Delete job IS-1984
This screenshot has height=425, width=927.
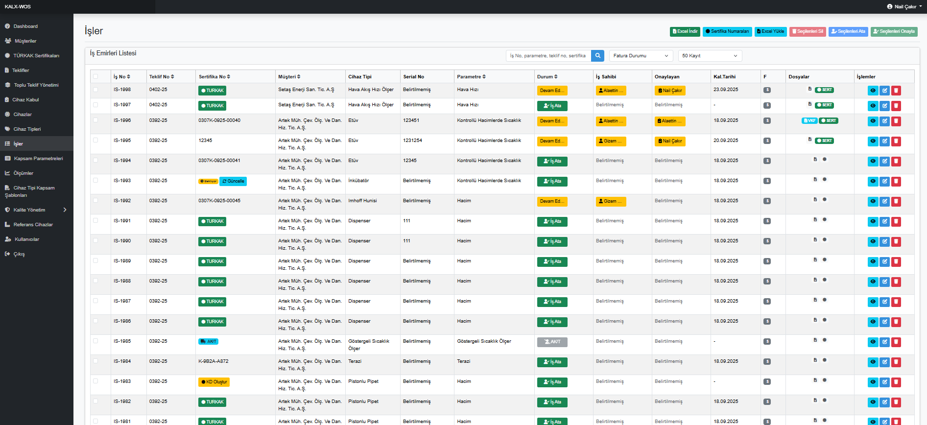[896, 362]
